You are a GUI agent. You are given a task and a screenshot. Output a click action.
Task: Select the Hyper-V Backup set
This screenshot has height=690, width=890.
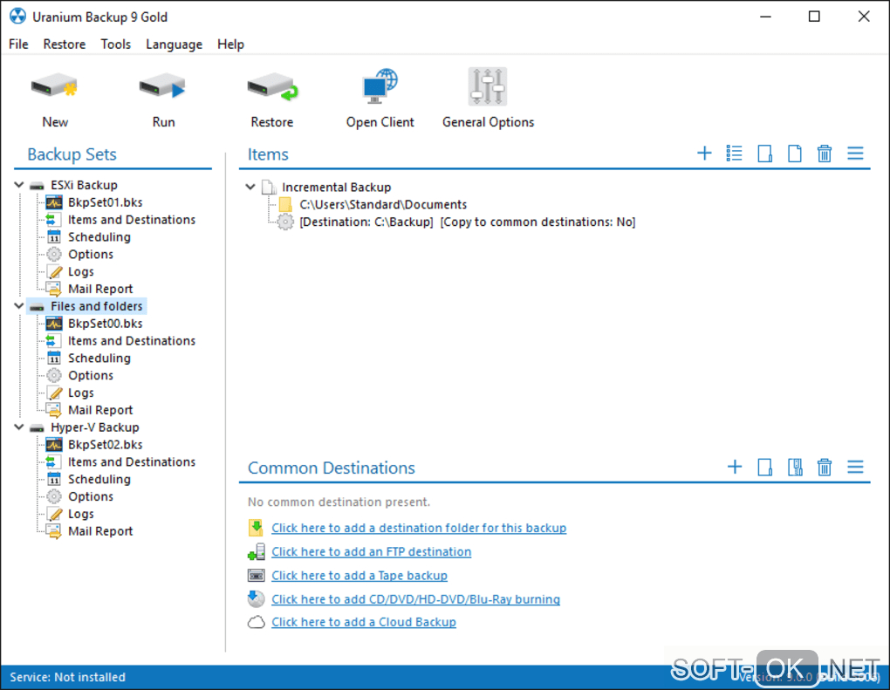tap(95, 427)
